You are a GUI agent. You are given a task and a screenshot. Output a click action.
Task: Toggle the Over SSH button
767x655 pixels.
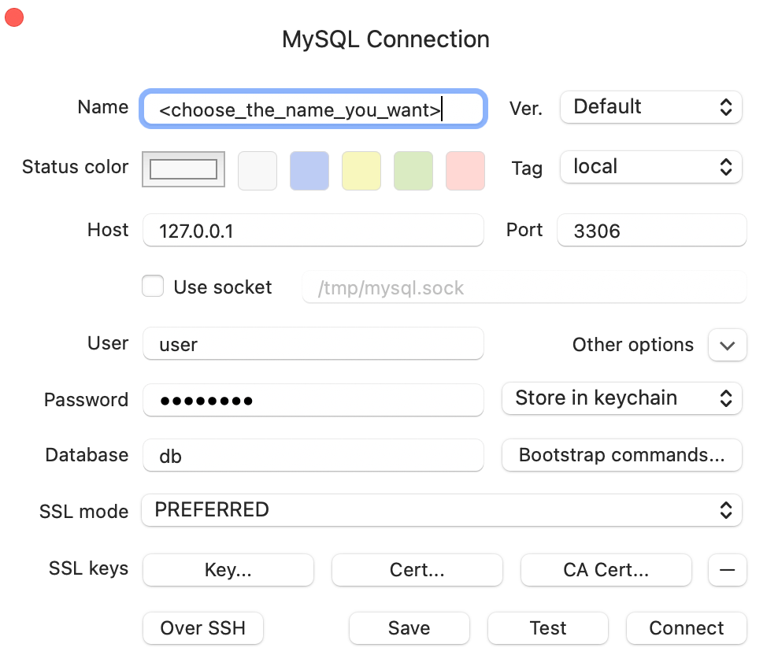click(x=203, y=628)
